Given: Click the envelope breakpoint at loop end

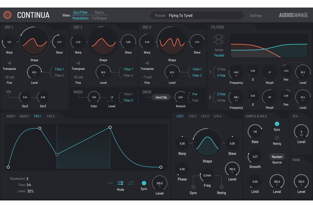Looking at the screenshot, I should pyautogui.click(x=110, y=127).
